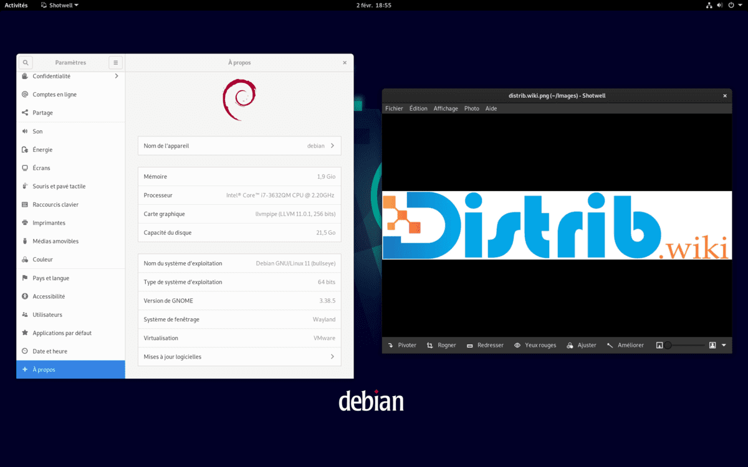Click the llvmpipe Carte graphique value
Image resolution: width=748 pixels, height=467 pixels.
pyautogui.click(x=295, y=214)
